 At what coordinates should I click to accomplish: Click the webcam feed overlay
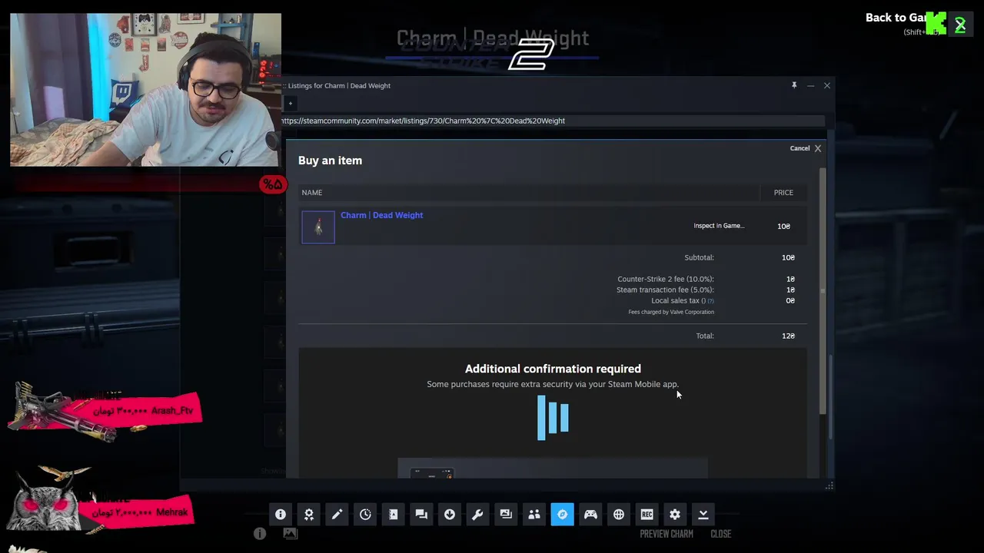[146, 90]
